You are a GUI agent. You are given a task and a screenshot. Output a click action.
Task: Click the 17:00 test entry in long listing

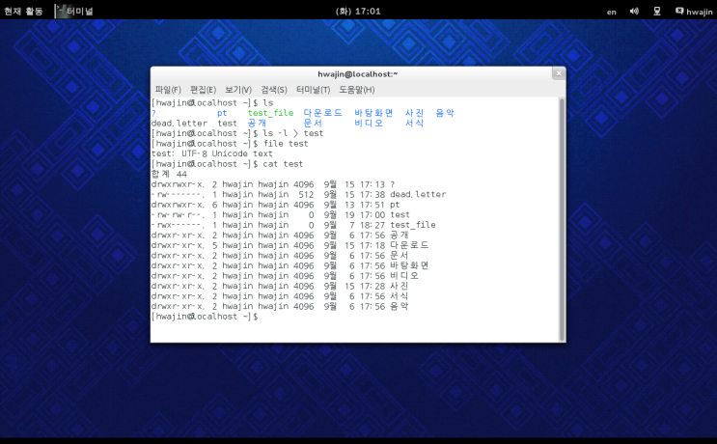point(400,215)
